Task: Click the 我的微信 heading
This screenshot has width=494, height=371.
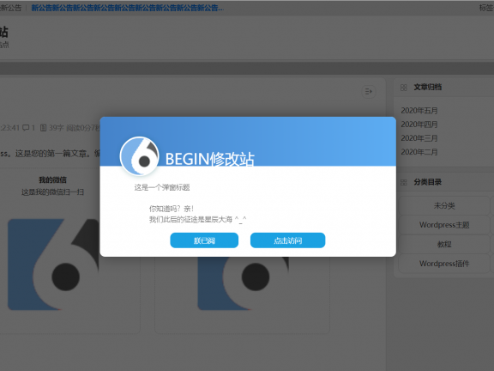Action: pos(52,179)
